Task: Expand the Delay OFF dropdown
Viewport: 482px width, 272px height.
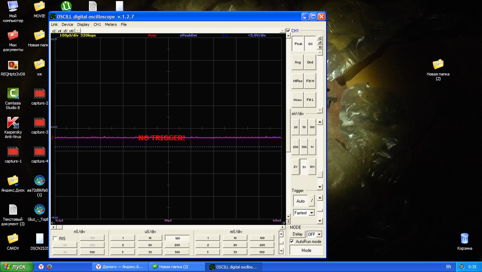Action: [319, 234]
